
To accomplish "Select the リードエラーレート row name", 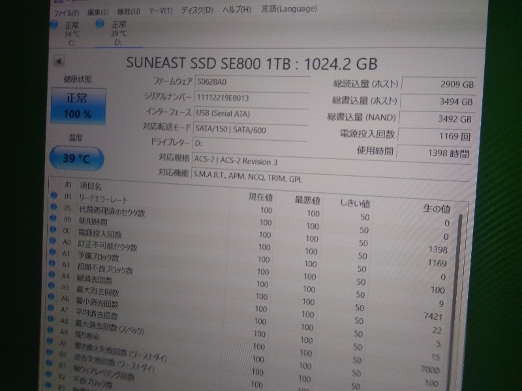I will coord(103,199).
